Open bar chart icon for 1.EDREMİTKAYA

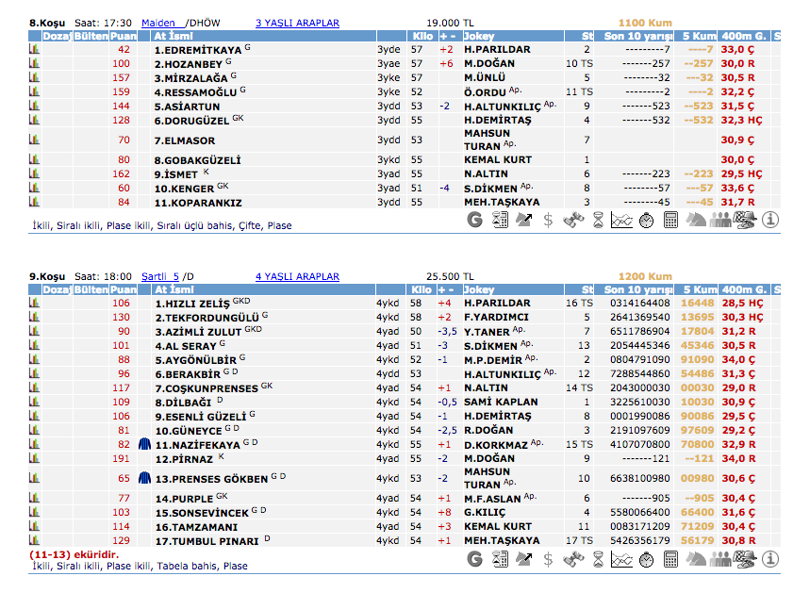[x=35, y=49]
